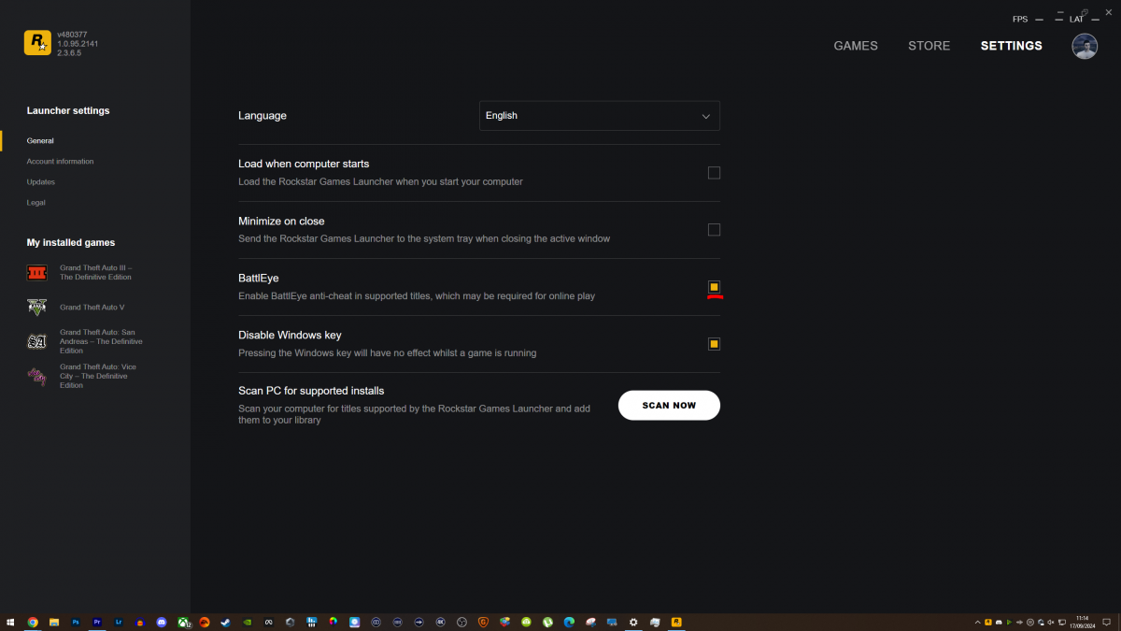This screenshot has height=631, width=1121.
Task: Enable Load when computer starts
Action: [714, 172]
